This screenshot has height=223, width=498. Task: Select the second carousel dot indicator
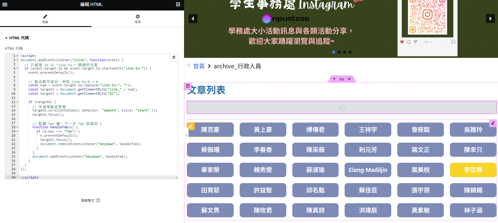pos(339,52)
